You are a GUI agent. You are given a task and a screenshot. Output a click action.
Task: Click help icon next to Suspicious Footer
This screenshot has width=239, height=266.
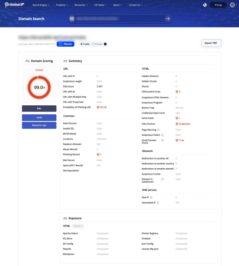pos(162,135)
